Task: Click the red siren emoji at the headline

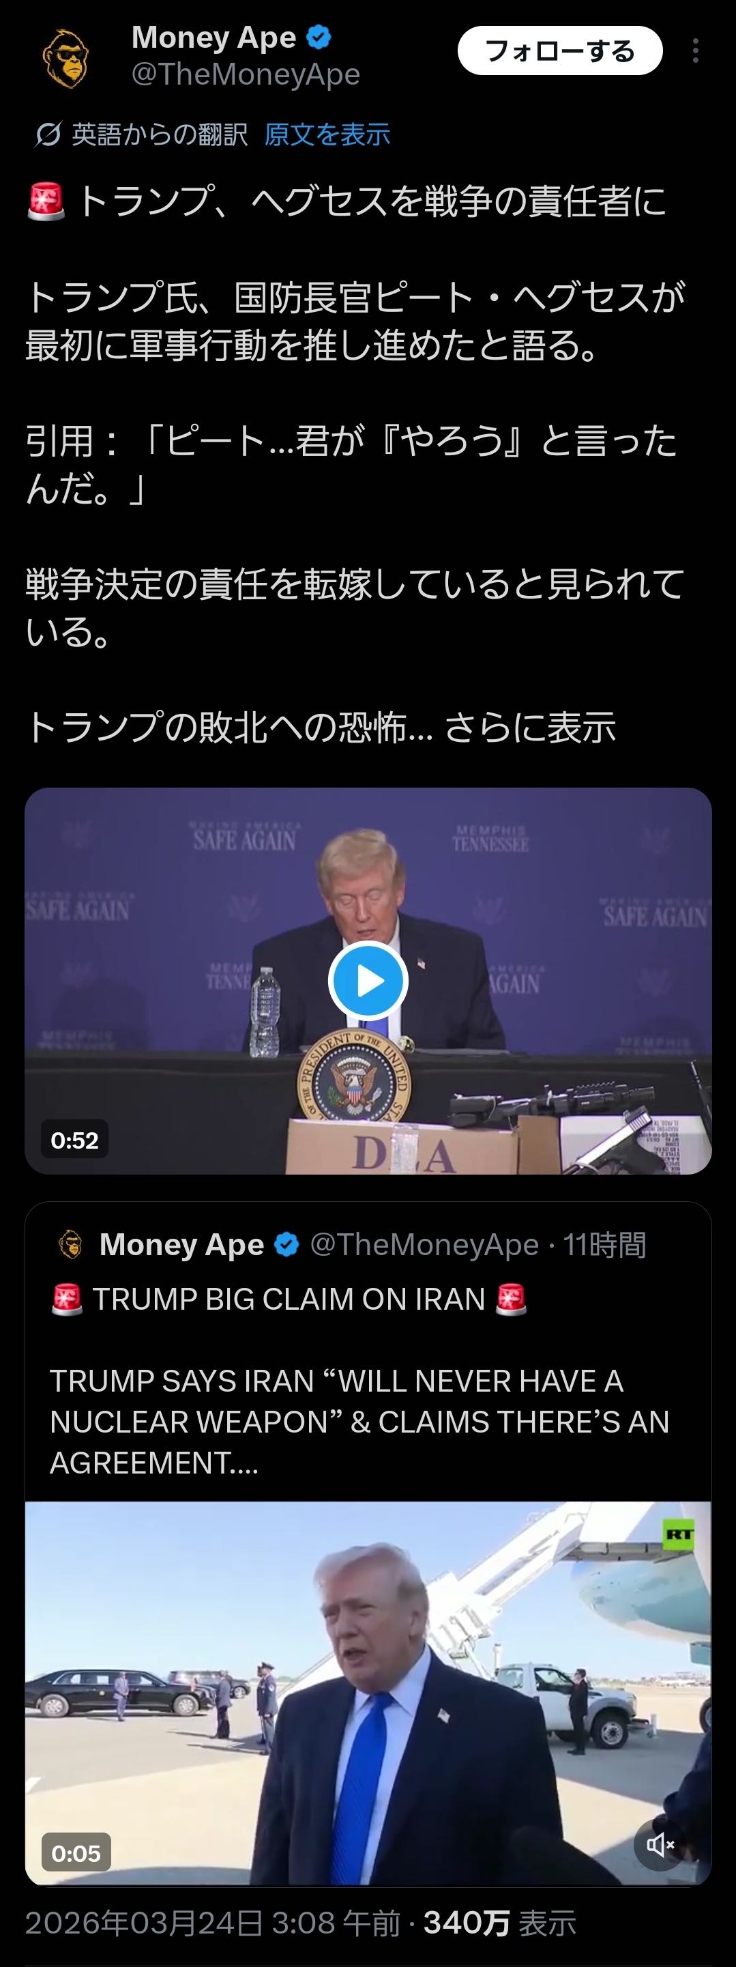Action: coord(46,201)
